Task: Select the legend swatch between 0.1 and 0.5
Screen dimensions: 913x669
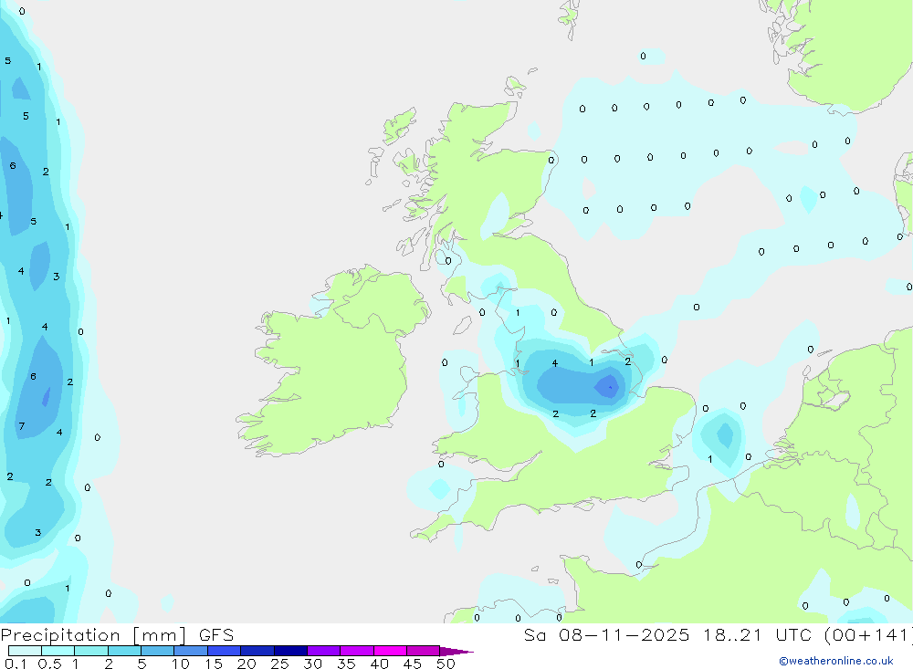Action: click(25, 651)
